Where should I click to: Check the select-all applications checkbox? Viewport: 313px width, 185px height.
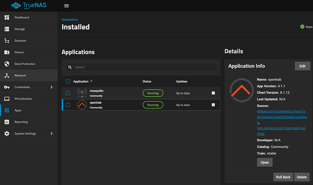[x=68, y=81]
